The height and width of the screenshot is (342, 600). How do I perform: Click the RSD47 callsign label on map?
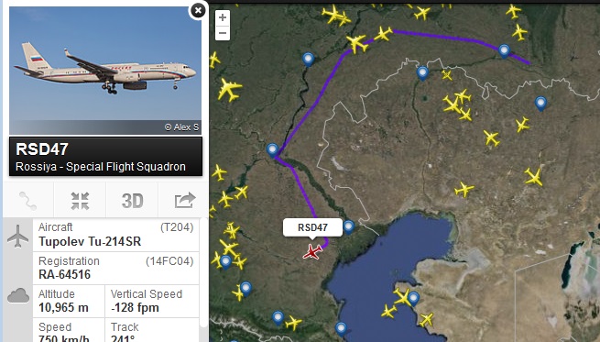point(312,227)
